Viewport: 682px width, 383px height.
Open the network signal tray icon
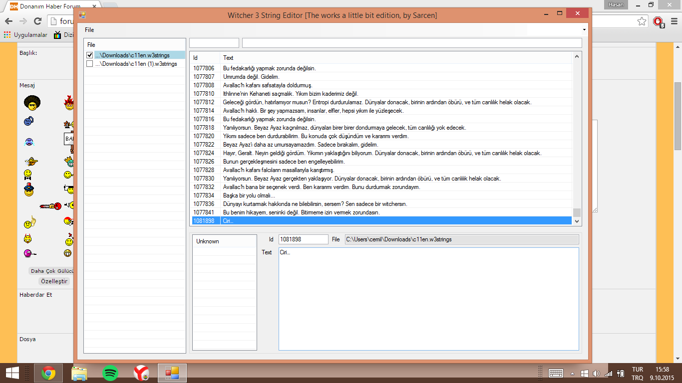click(x=609, y=373)
